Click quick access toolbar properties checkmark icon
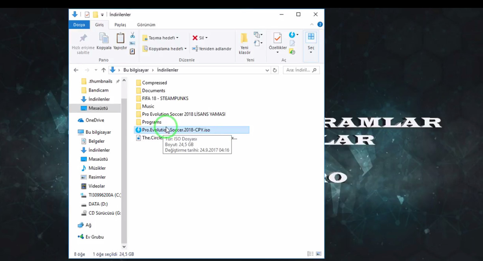 [87, 15]
